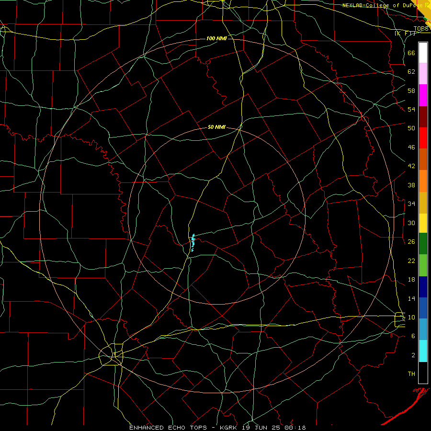
Task: Click the legend value "6"
Action: point(413,336)
